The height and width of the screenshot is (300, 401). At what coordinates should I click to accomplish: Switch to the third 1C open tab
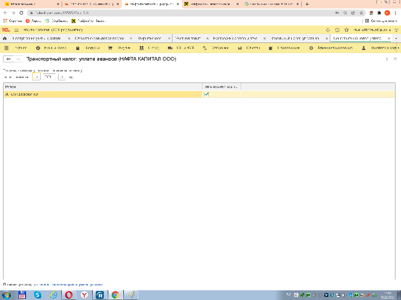(x=152, y=38)
